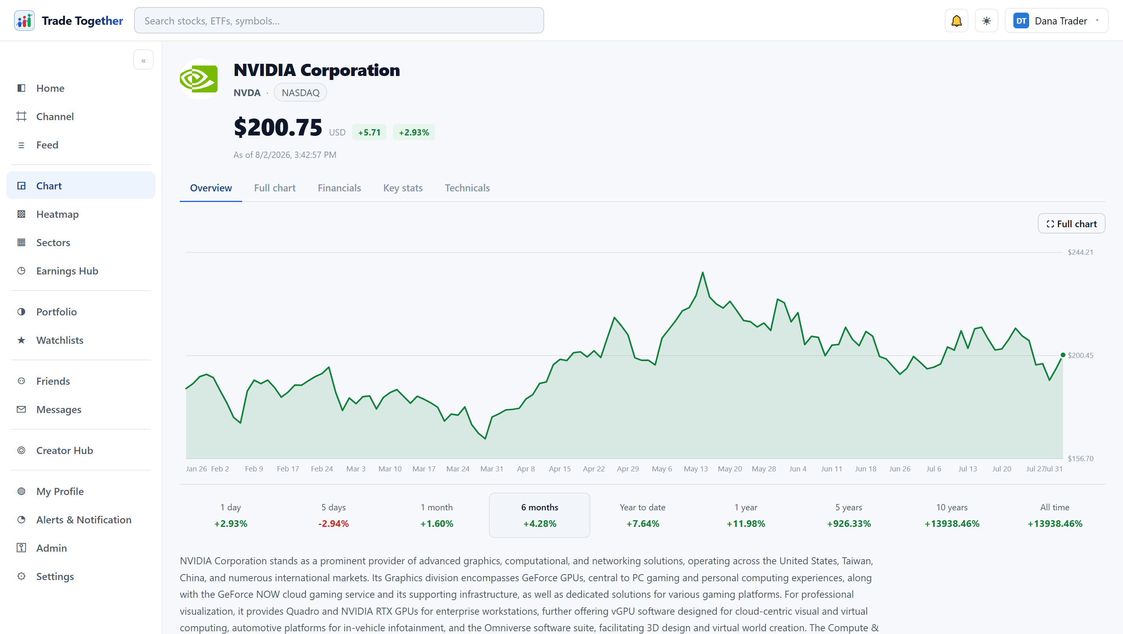Click the Creator Hub target icon
Image resolution: width=1123 pixels, height=634 pixels.
[x=21, y=450]
